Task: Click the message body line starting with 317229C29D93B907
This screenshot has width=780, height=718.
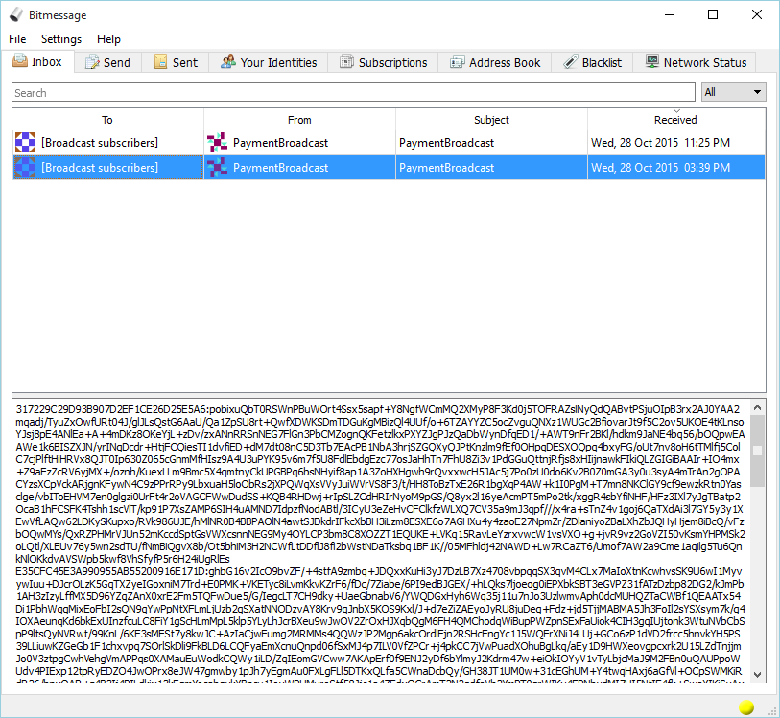Action: coord(378,409)
